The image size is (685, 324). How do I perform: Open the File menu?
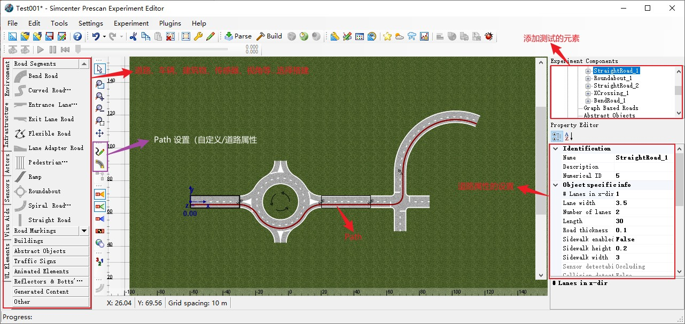pyautogui.click(x=12, y=23)
